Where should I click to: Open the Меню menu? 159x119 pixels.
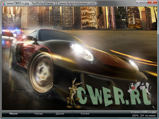pos(14,114)
